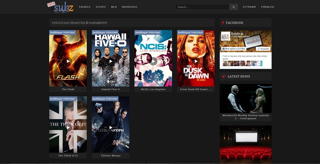Viewport: 320px width, 164px height.
Task: Open the ΕΓΓΡΑΦΗ registration link
Action: tap(249, 7)
